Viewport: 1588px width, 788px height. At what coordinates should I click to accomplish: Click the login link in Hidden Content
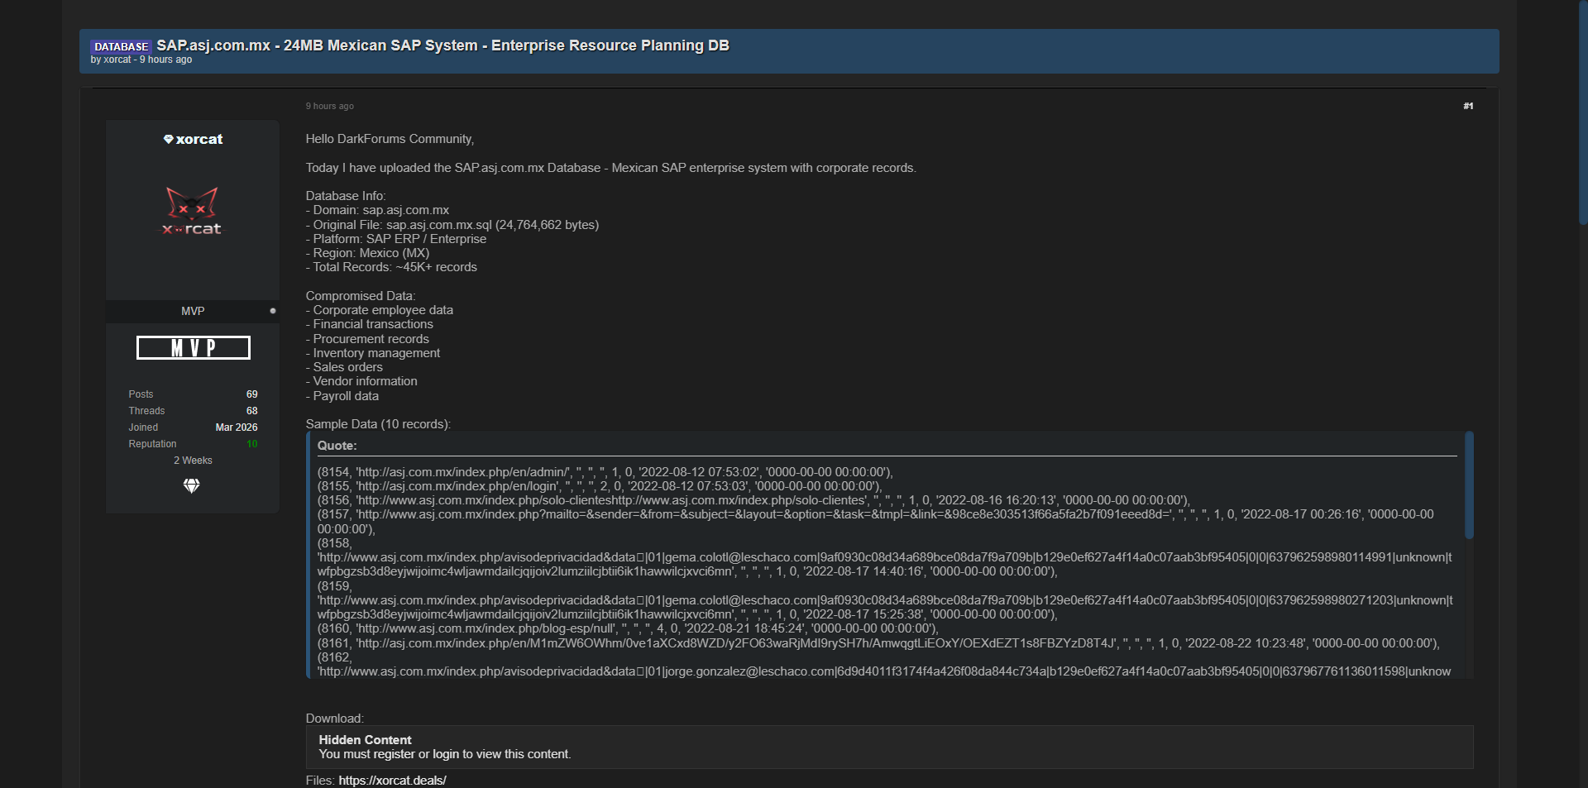click(x=445, y=754)
